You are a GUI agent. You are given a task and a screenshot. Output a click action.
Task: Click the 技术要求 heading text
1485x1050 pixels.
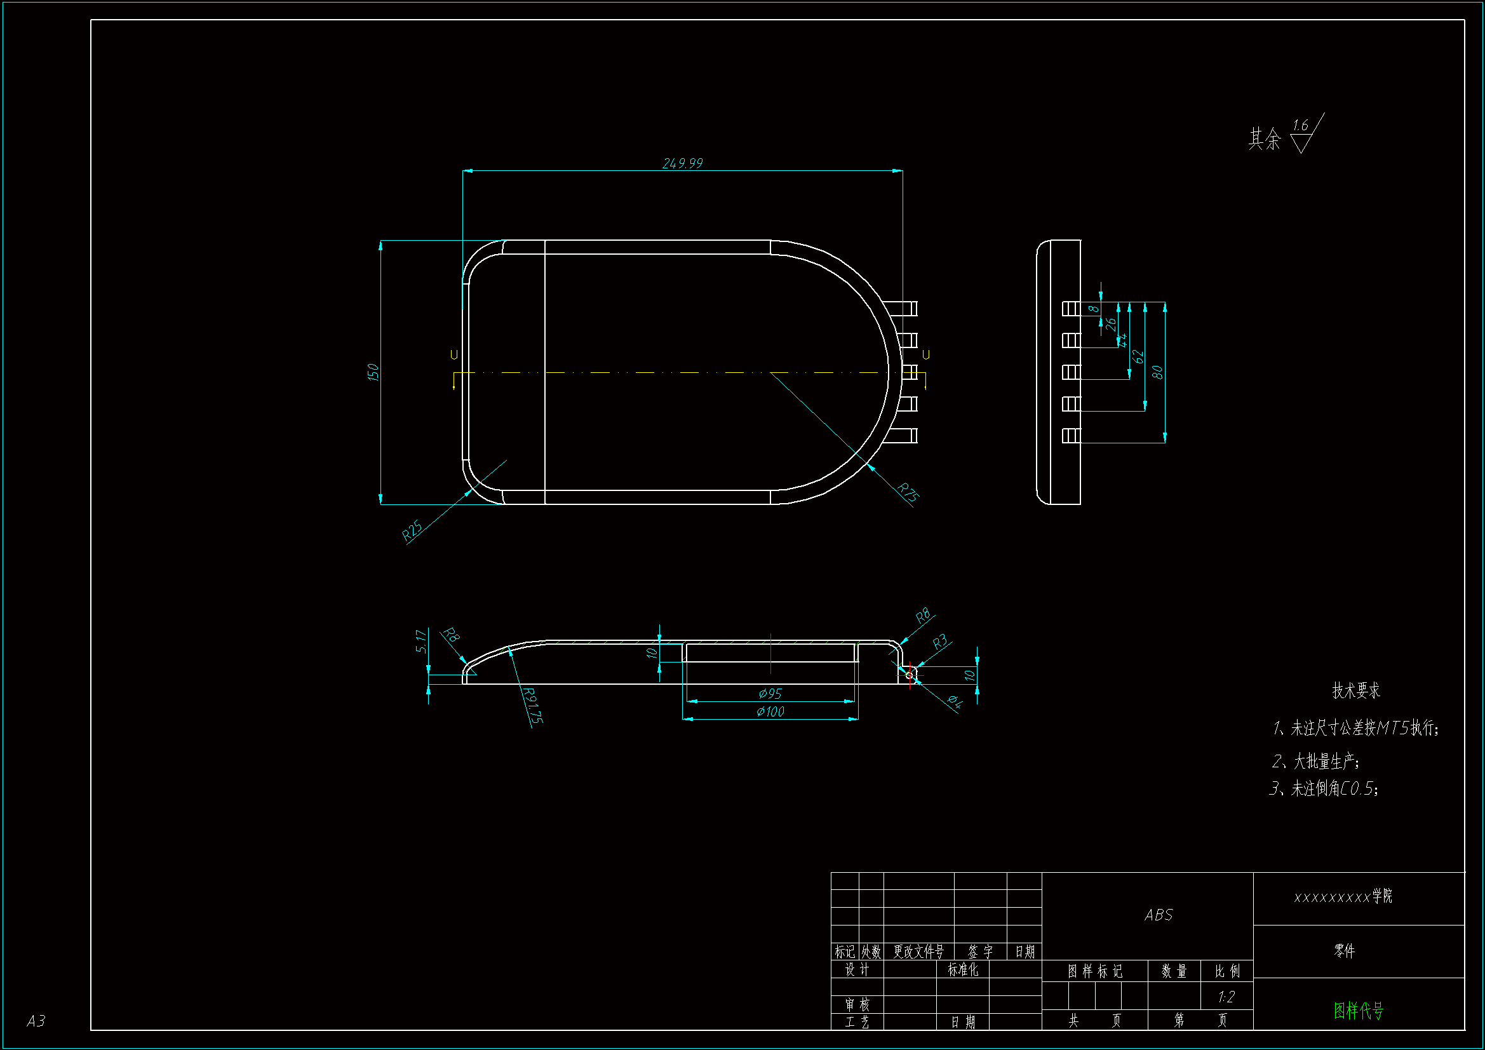[1355, 690]
